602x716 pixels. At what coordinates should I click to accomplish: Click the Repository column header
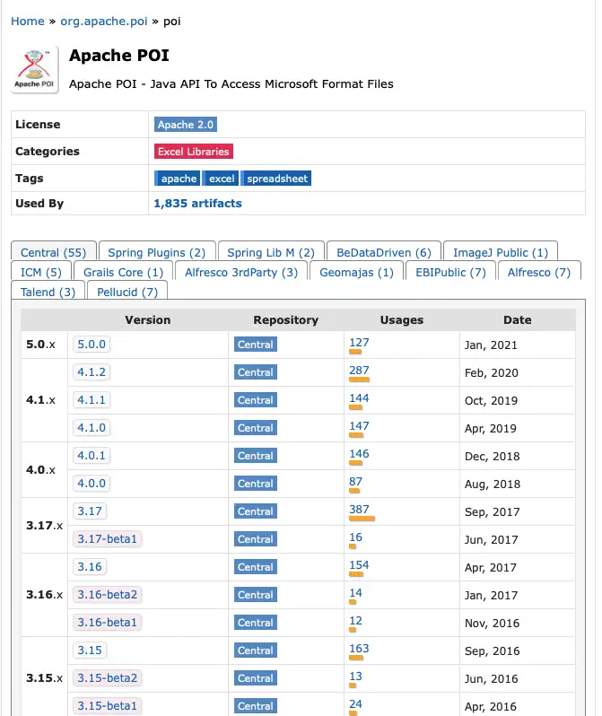[x=285, y=320]
